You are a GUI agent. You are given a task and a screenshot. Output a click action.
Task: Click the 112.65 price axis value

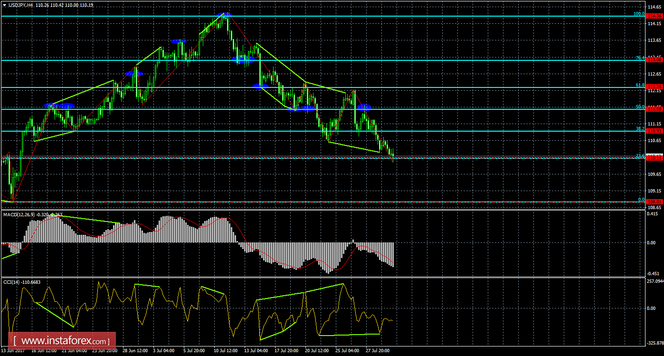(655, 74)
